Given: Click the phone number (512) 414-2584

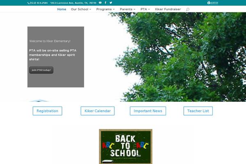Looking at the screenshot, I should pyautogui.click(x=39, y=3).
